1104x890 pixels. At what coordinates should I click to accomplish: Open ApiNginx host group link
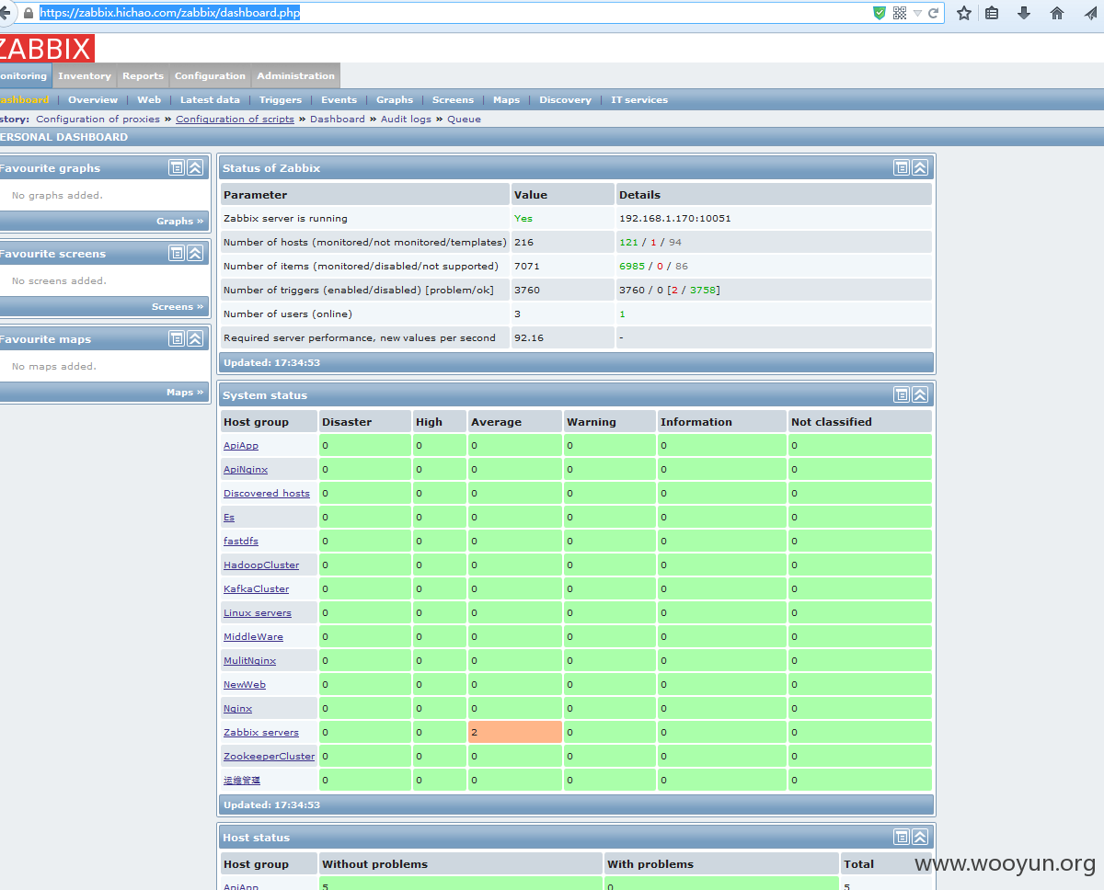(x=246, y=469)
